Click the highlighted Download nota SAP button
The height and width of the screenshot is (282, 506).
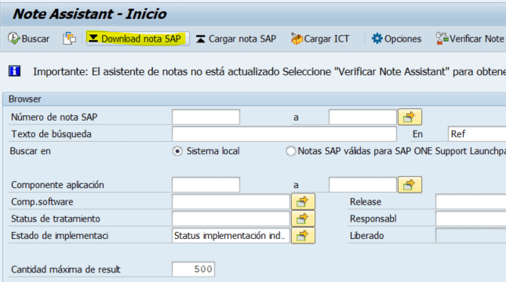pos(137,38)
